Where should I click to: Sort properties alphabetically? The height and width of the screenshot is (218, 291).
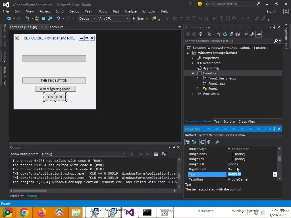pyautogui.click(x=194, y=142)
